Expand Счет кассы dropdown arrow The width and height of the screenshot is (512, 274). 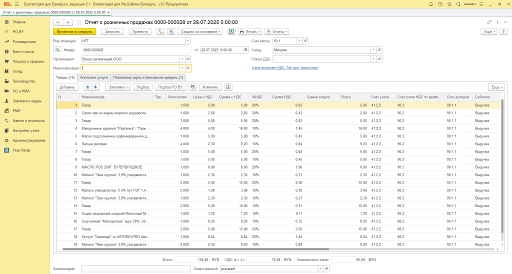(299, 41)
